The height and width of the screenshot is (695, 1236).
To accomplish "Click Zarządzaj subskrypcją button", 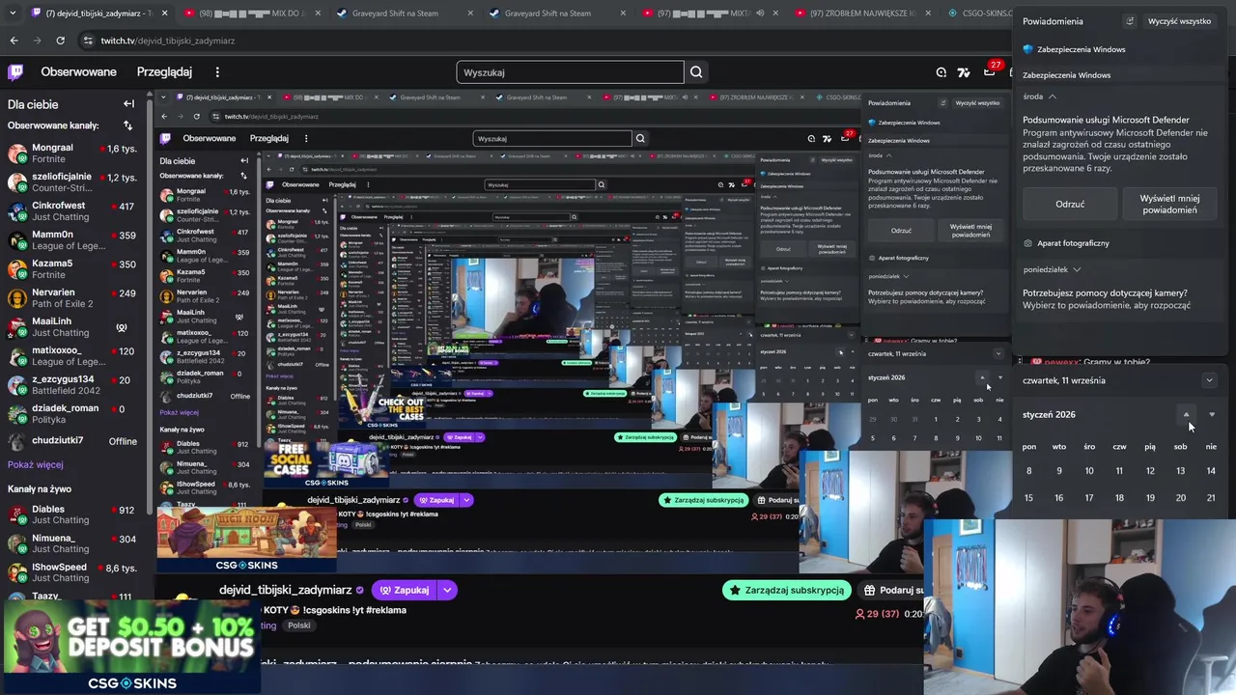I will pyautogui.click(x=786, y=590).
